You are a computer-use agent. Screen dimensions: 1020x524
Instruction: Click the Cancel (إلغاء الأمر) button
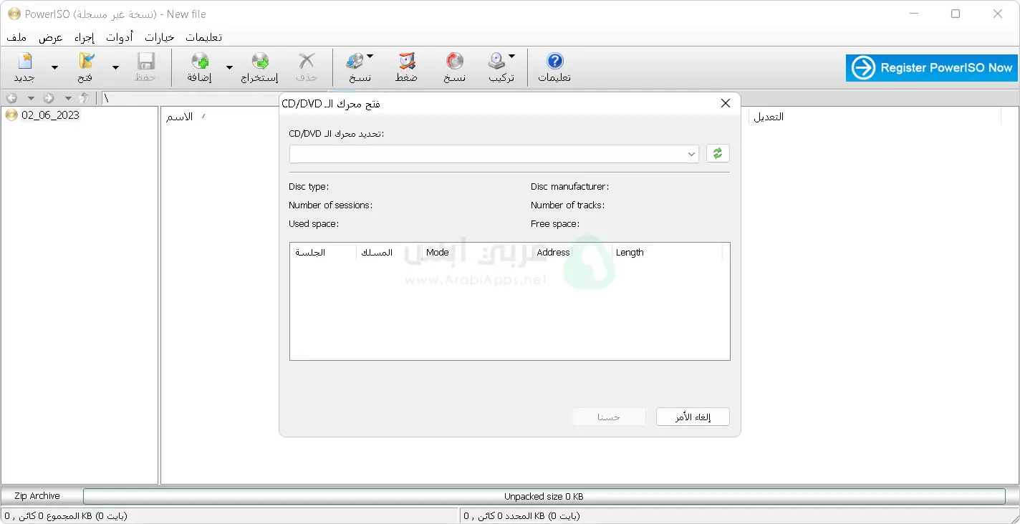click(x=693, y=417)
